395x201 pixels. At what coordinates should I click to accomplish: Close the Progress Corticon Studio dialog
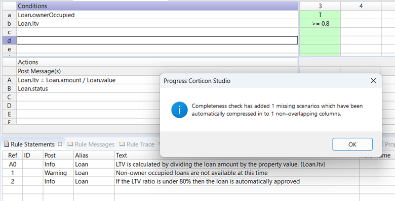373,81
